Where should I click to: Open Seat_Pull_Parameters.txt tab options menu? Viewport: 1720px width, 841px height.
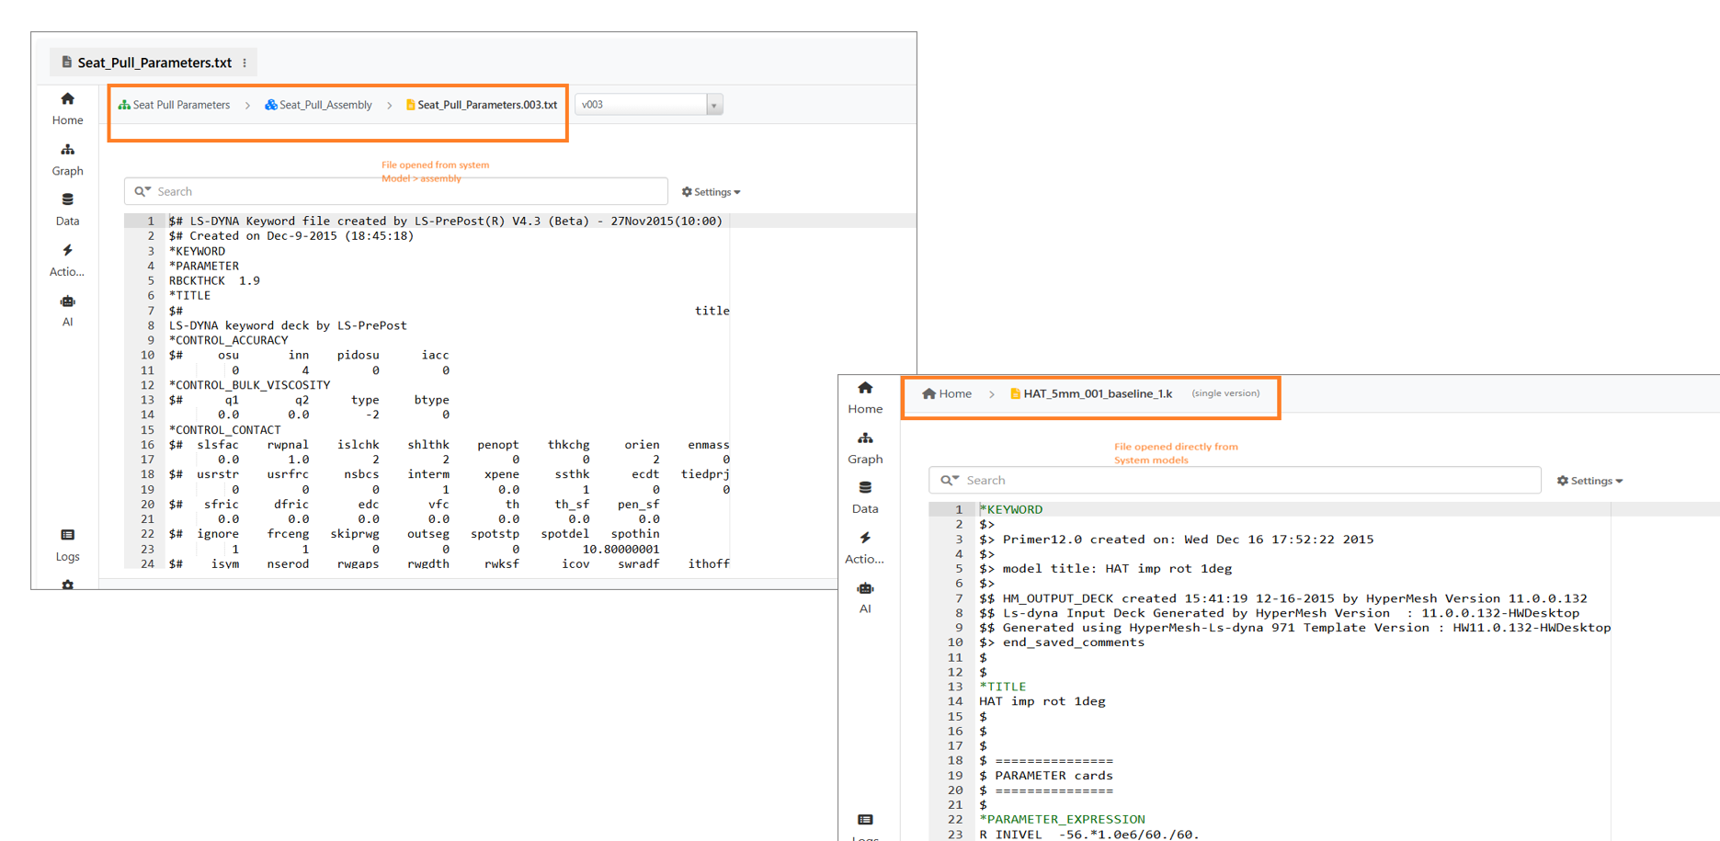pos(245,63)
